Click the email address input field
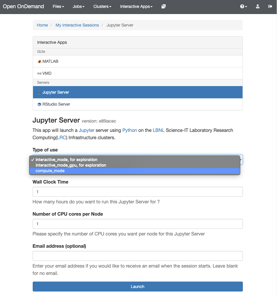This screenshot has width=277, height=295. (137, 256)
